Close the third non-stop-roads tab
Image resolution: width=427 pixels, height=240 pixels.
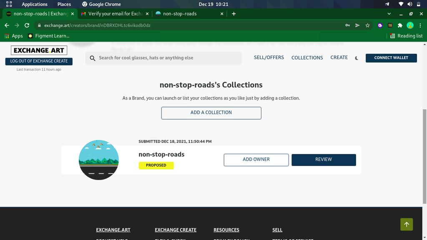point(222,14)
